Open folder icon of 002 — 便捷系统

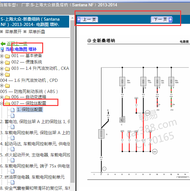tap(7, 63)
